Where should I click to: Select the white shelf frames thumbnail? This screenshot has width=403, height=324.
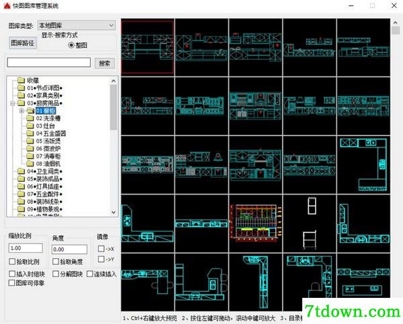coord(310,223)
